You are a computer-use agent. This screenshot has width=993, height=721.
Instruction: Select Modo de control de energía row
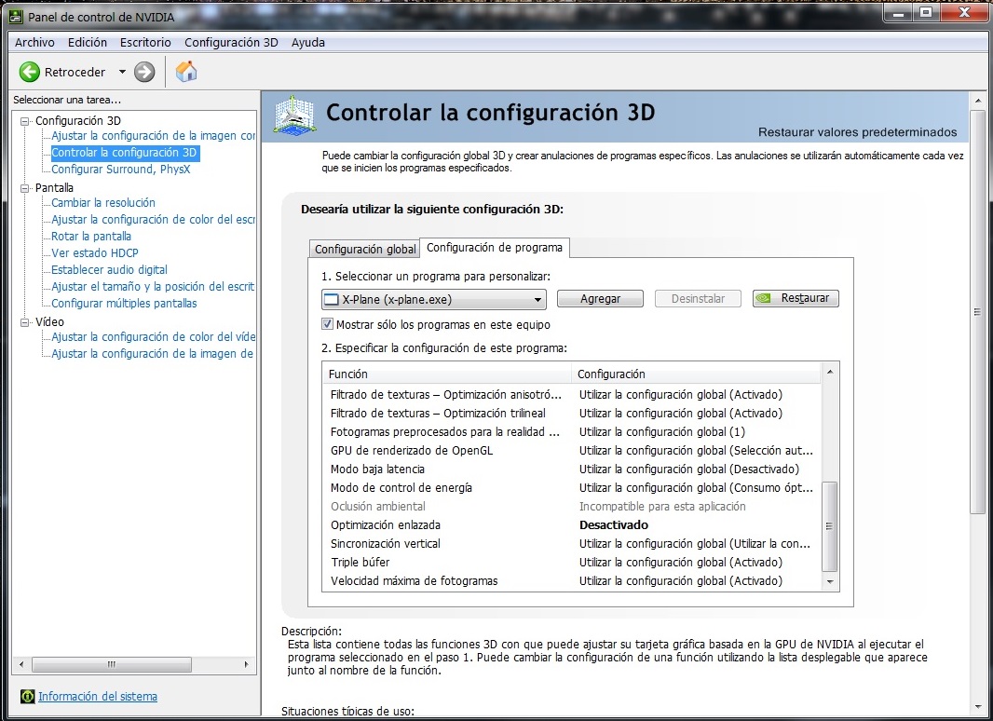point(571,488)
